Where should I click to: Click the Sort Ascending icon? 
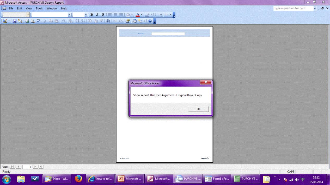(x=77, y=21)
